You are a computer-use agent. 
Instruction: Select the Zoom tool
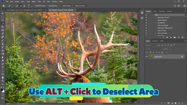point(3,81)
